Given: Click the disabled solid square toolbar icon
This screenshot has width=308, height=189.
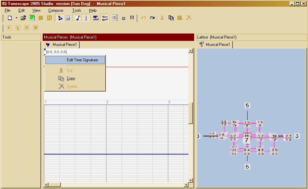Looking at the screenshot, I should pyautogui.click(x=41, y=18).
